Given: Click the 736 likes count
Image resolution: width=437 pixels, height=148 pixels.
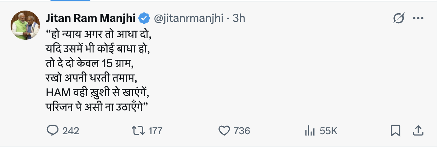Looking at the screenshot, I should (x=242, y=131).
